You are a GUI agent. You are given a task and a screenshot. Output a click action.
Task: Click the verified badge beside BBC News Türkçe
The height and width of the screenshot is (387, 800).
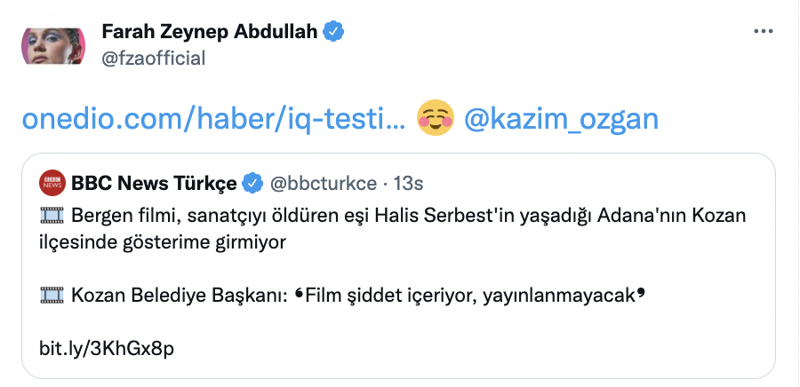(252, 184)
